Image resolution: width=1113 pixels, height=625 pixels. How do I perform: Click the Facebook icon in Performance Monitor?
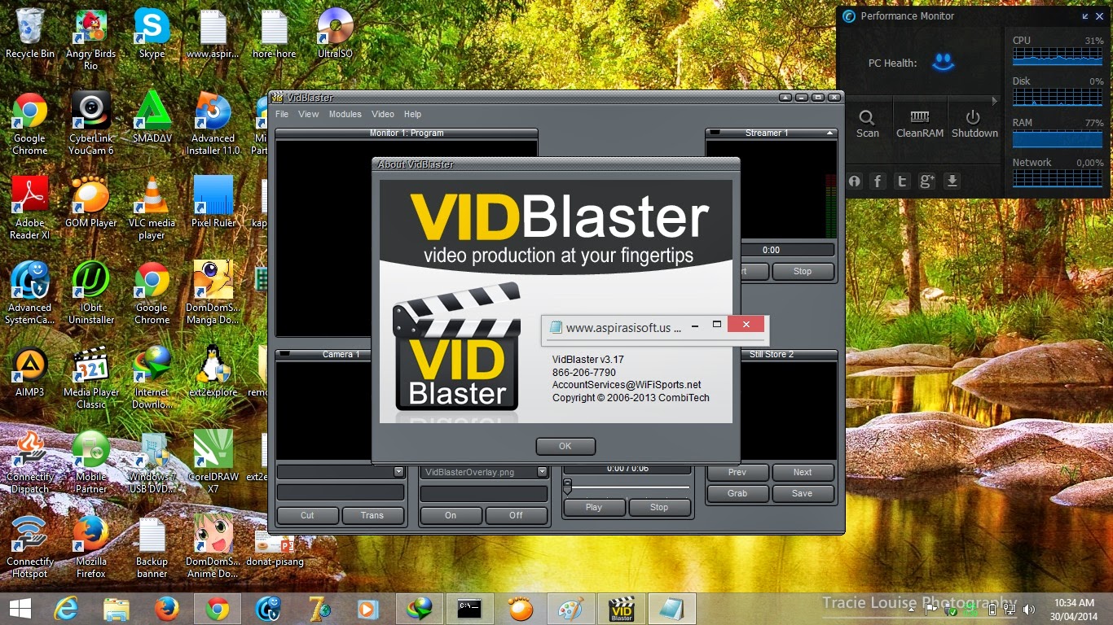point(878,181)
